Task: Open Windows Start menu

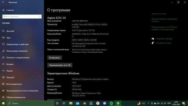Action: click(x=3, y=103)
